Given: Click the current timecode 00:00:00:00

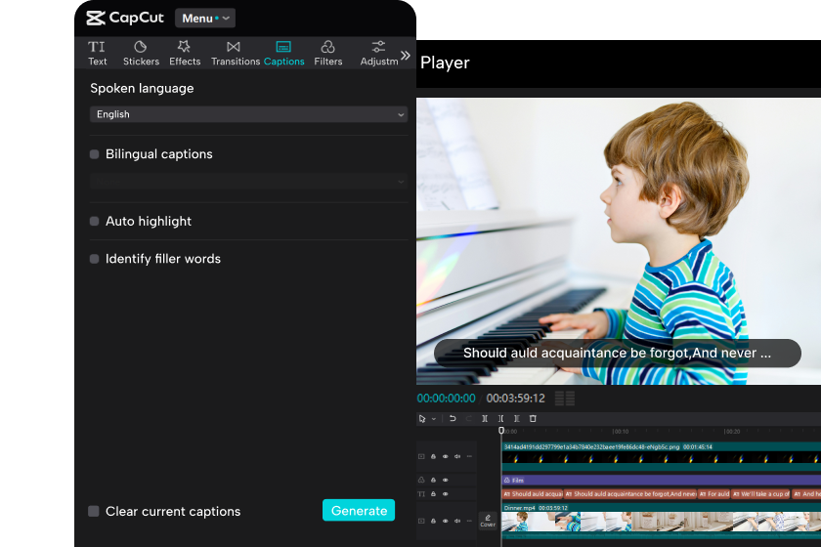Looking at the screenshot, I should tap(446, 399).
